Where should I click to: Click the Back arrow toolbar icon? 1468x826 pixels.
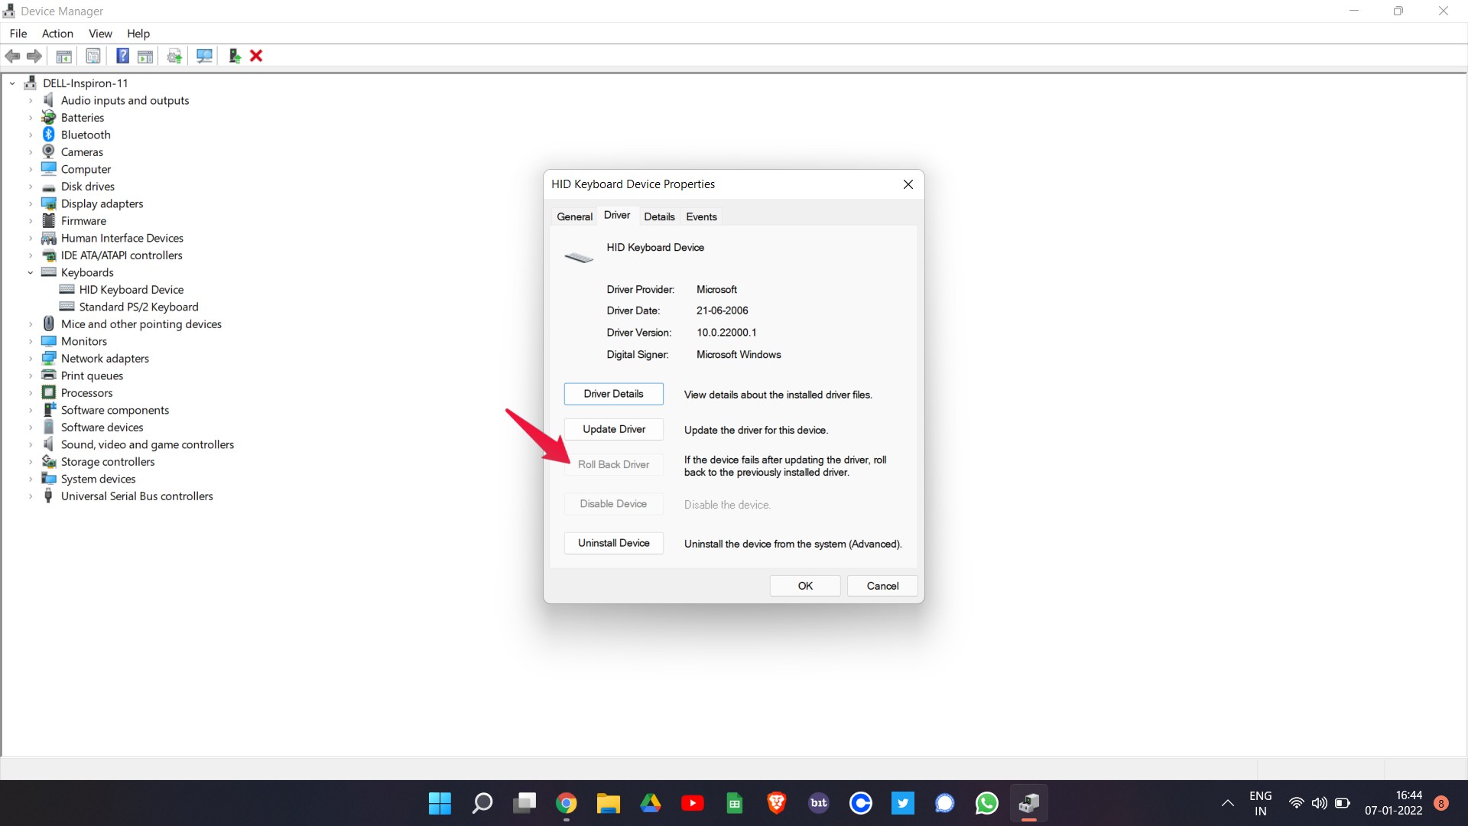(12, 56)
